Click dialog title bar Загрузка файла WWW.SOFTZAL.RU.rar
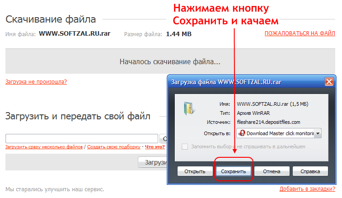Screen dimensions: 342x198 pyautogui.click(x=226, y=82)
